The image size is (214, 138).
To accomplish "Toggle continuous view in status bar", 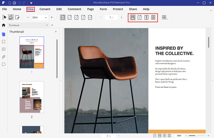I will tap(159, 136).
